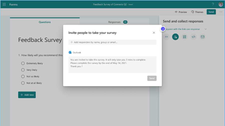Select the Not so likely option
Image resolution: width=225 pixels, height=126 pixels.
click(x=30, y=76)
